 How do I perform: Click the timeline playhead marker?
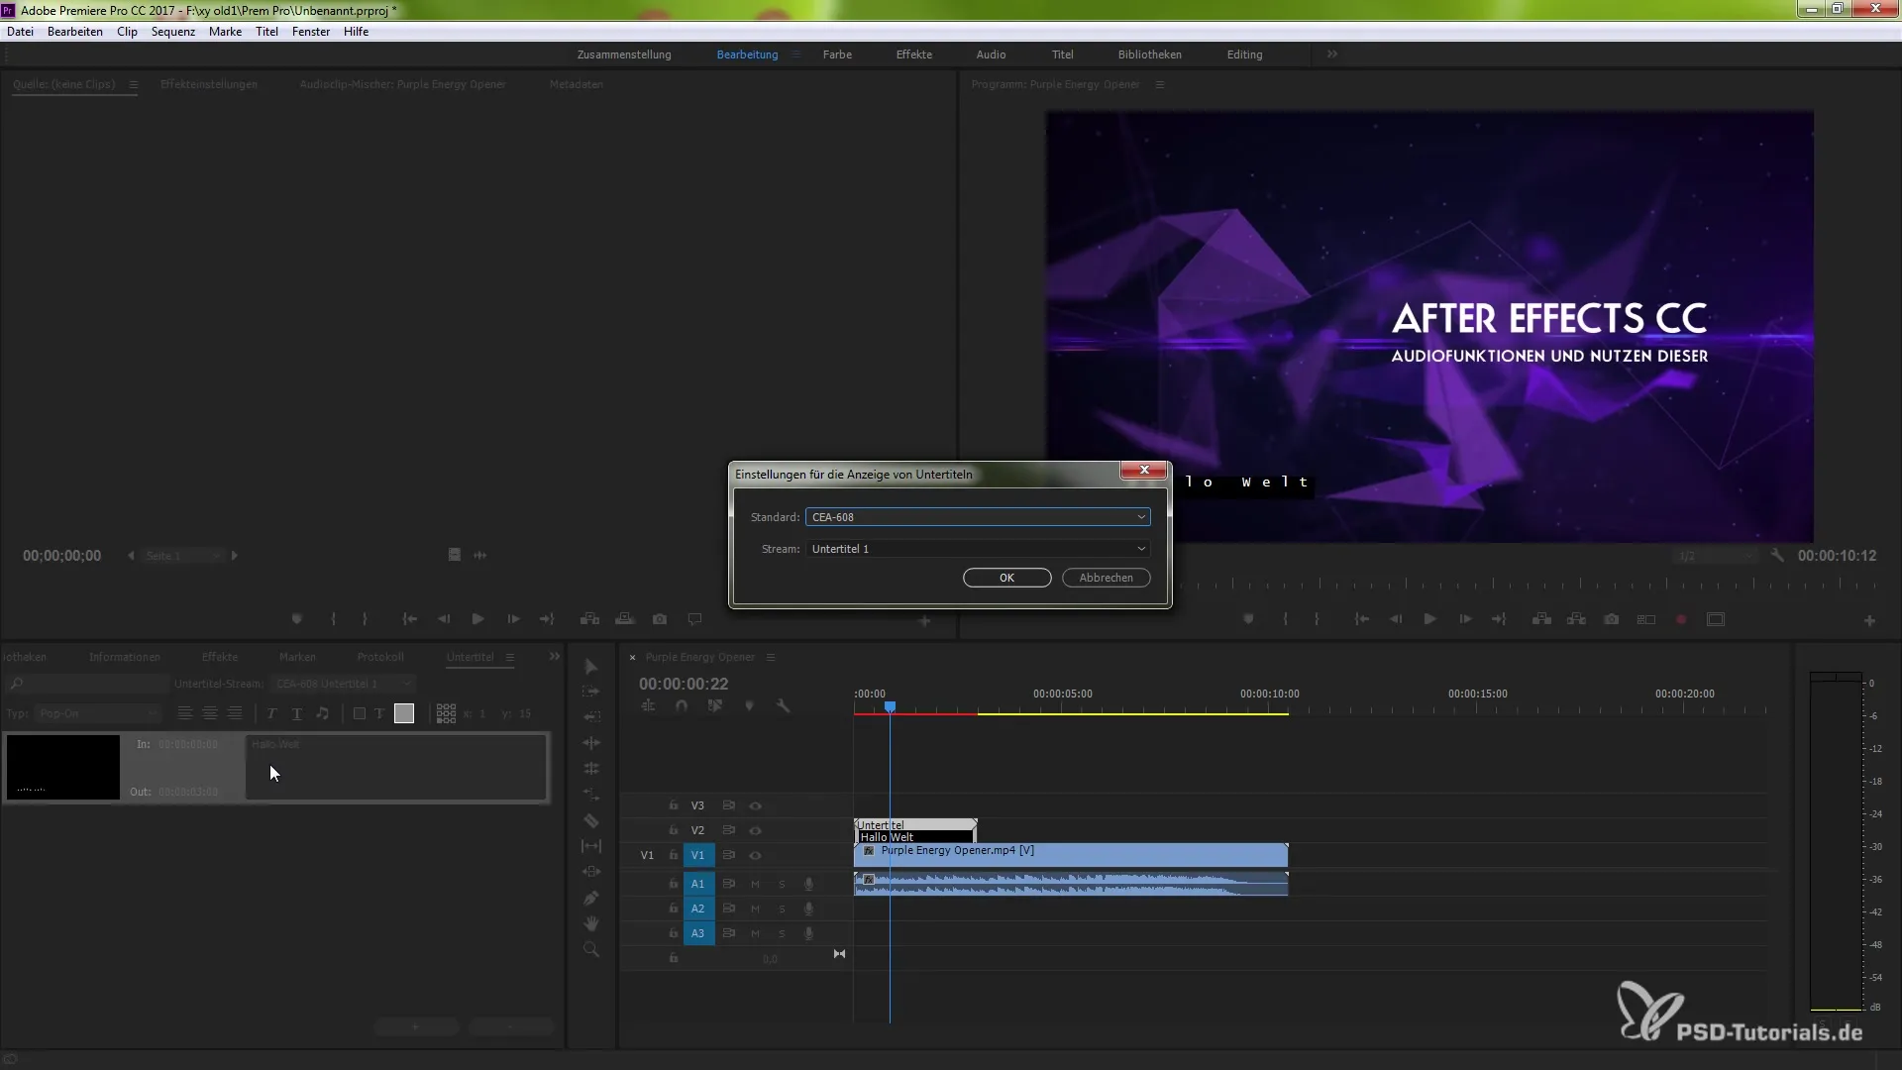(x=891, y=706)
